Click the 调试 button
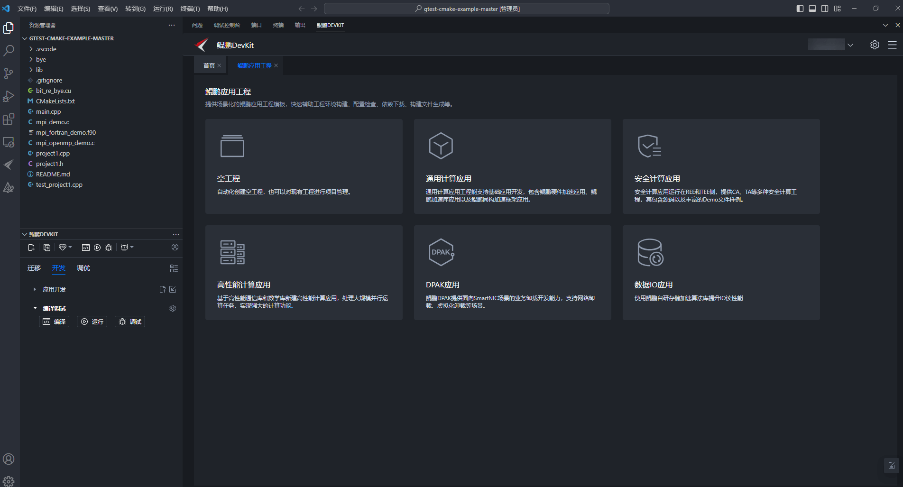The height and width of the screenshot is (487, 903). 130,322
